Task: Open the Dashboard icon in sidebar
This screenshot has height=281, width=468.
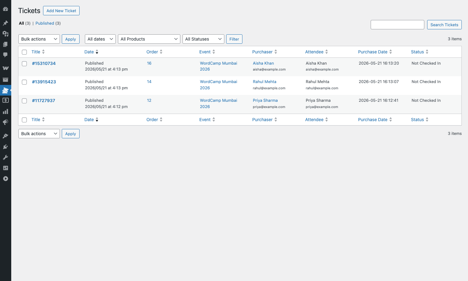Action: click(x=5, y=9)
